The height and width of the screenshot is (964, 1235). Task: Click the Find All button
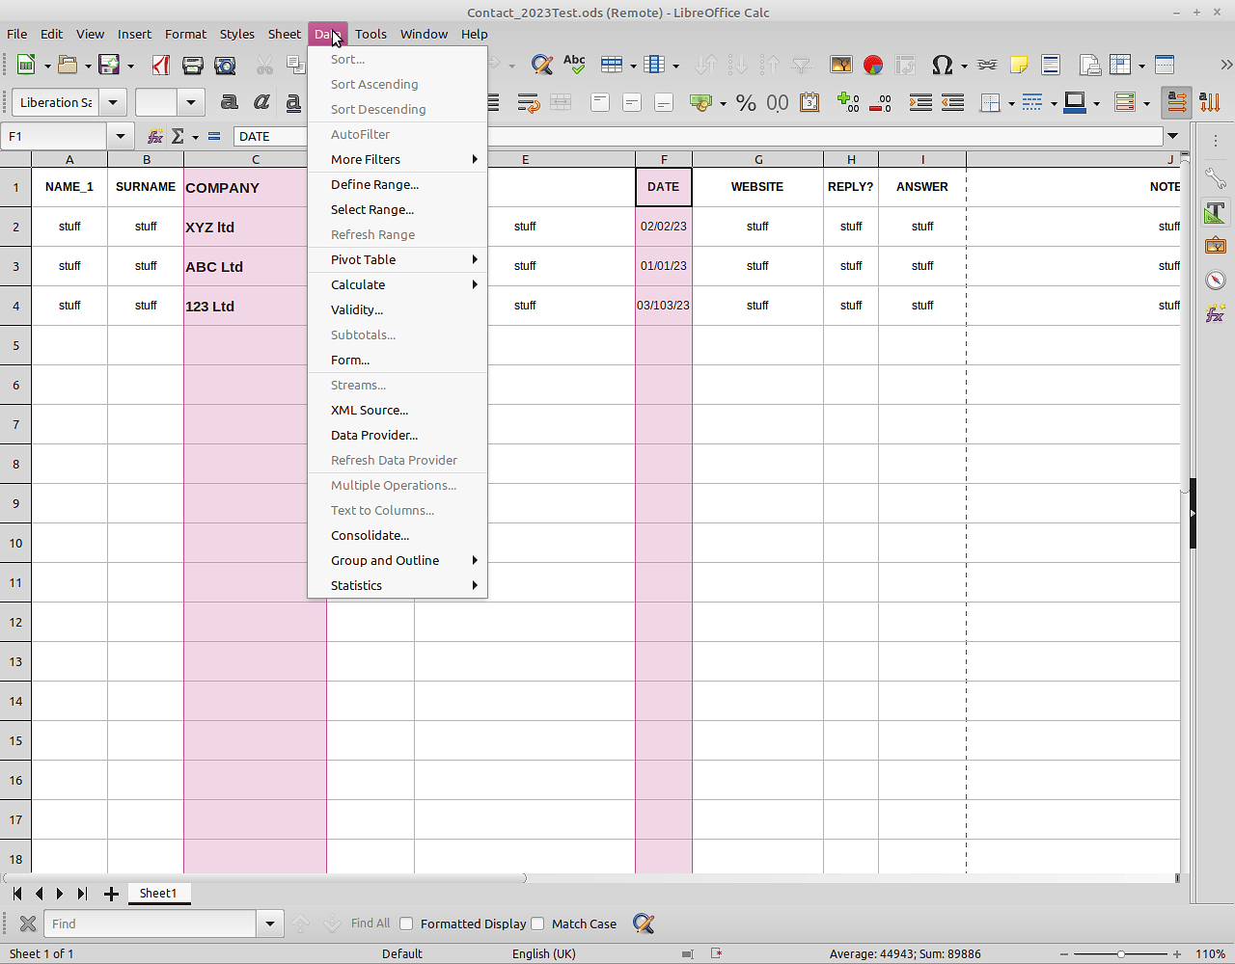click(x=370, y=924)
